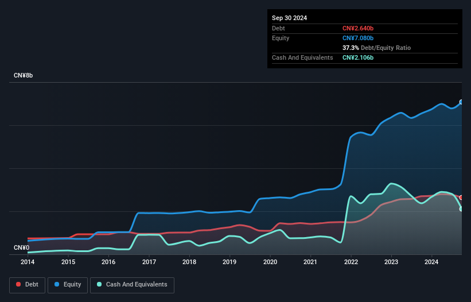Viewport: 471px width, 302px height.
Task: Toggle Cash And Equivalents legend button
Action: pos(132,285)
